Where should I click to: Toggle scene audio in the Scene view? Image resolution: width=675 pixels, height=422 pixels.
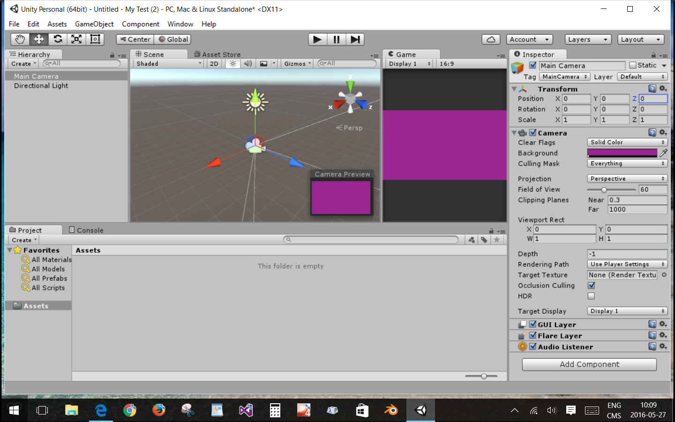(248, 63)
